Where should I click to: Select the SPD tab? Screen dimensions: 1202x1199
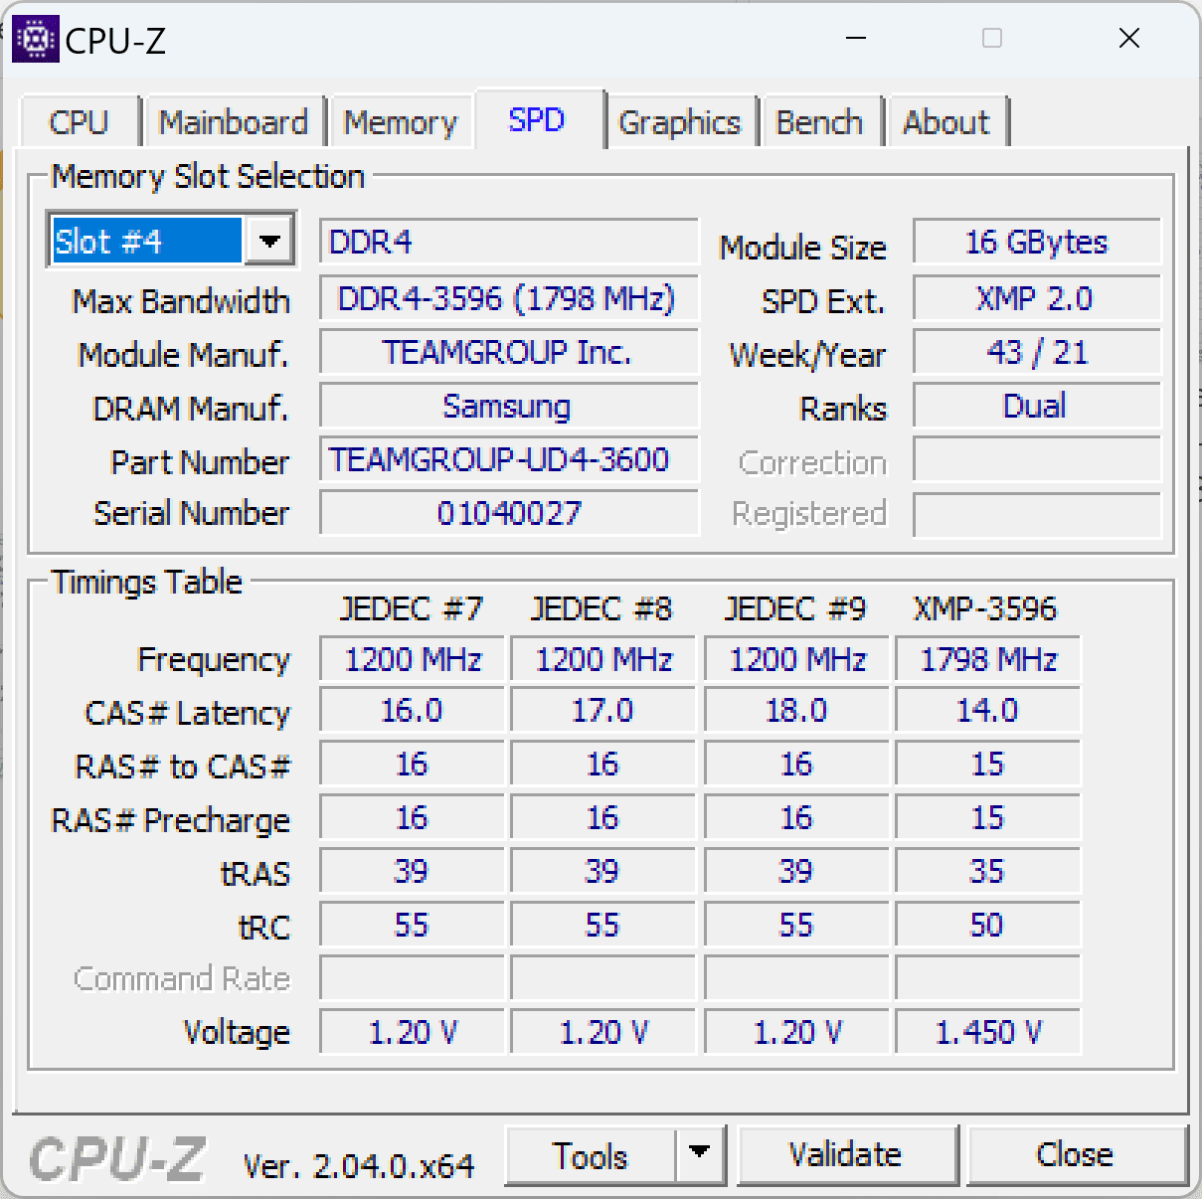(x=538, y=119)
